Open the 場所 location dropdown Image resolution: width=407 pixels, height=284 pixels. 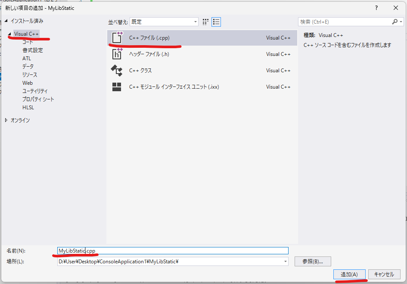(285, 261)
